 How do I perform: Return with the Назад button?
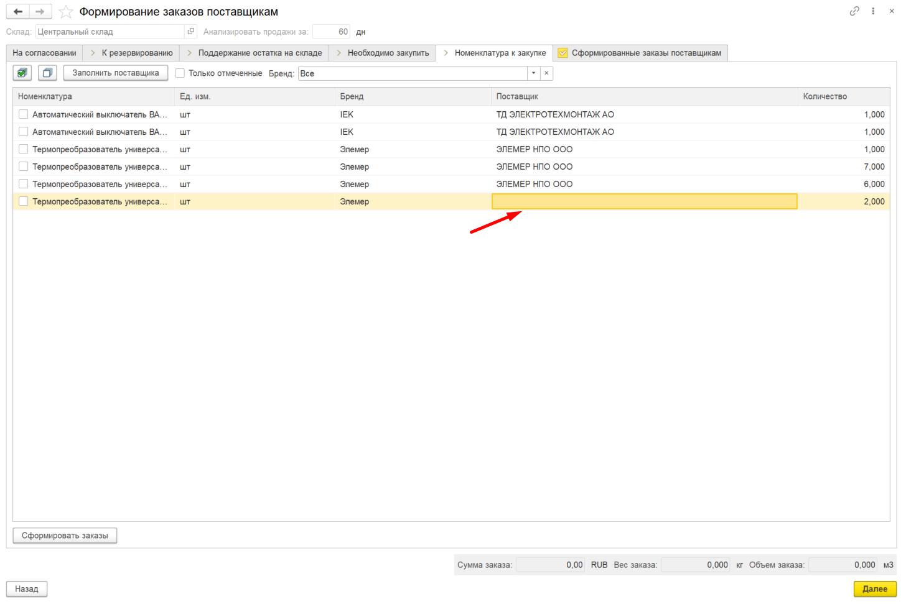27,589
